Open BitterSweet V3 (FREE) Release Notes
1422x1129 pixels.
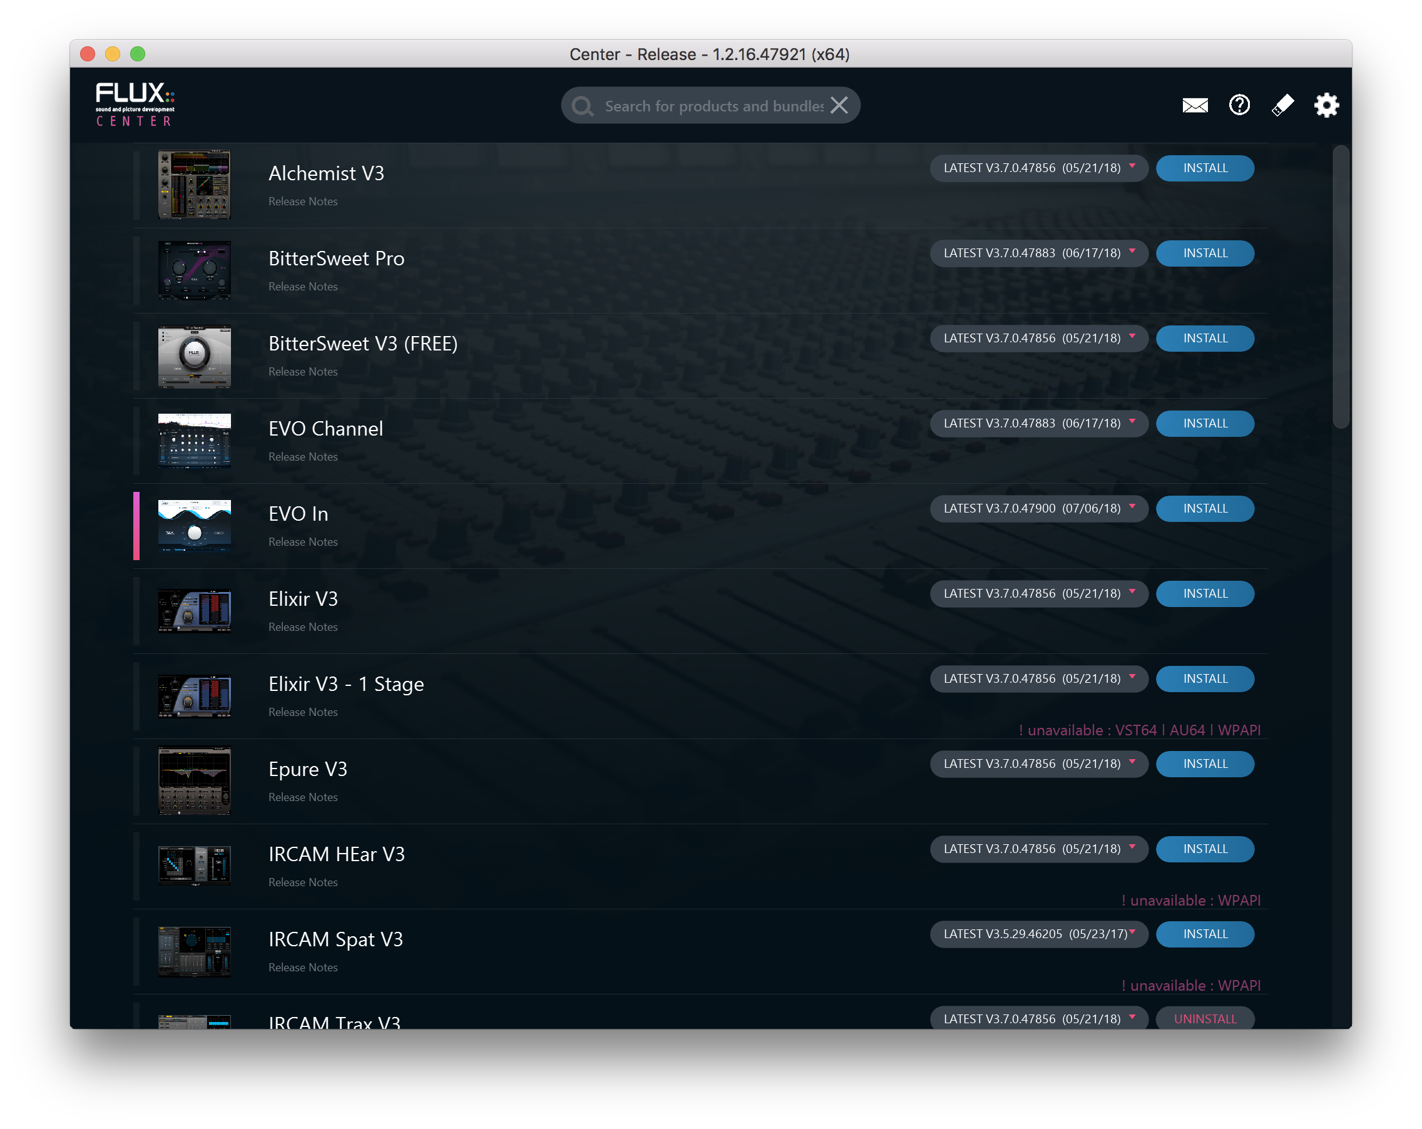pyautogui.click(x=303, y=372)
